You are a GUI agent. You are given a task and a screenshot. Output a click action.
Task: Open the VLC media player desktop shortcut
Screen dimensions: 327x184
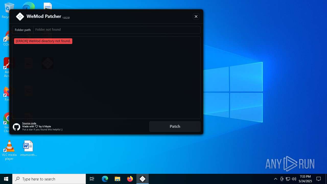click(9, 150)
